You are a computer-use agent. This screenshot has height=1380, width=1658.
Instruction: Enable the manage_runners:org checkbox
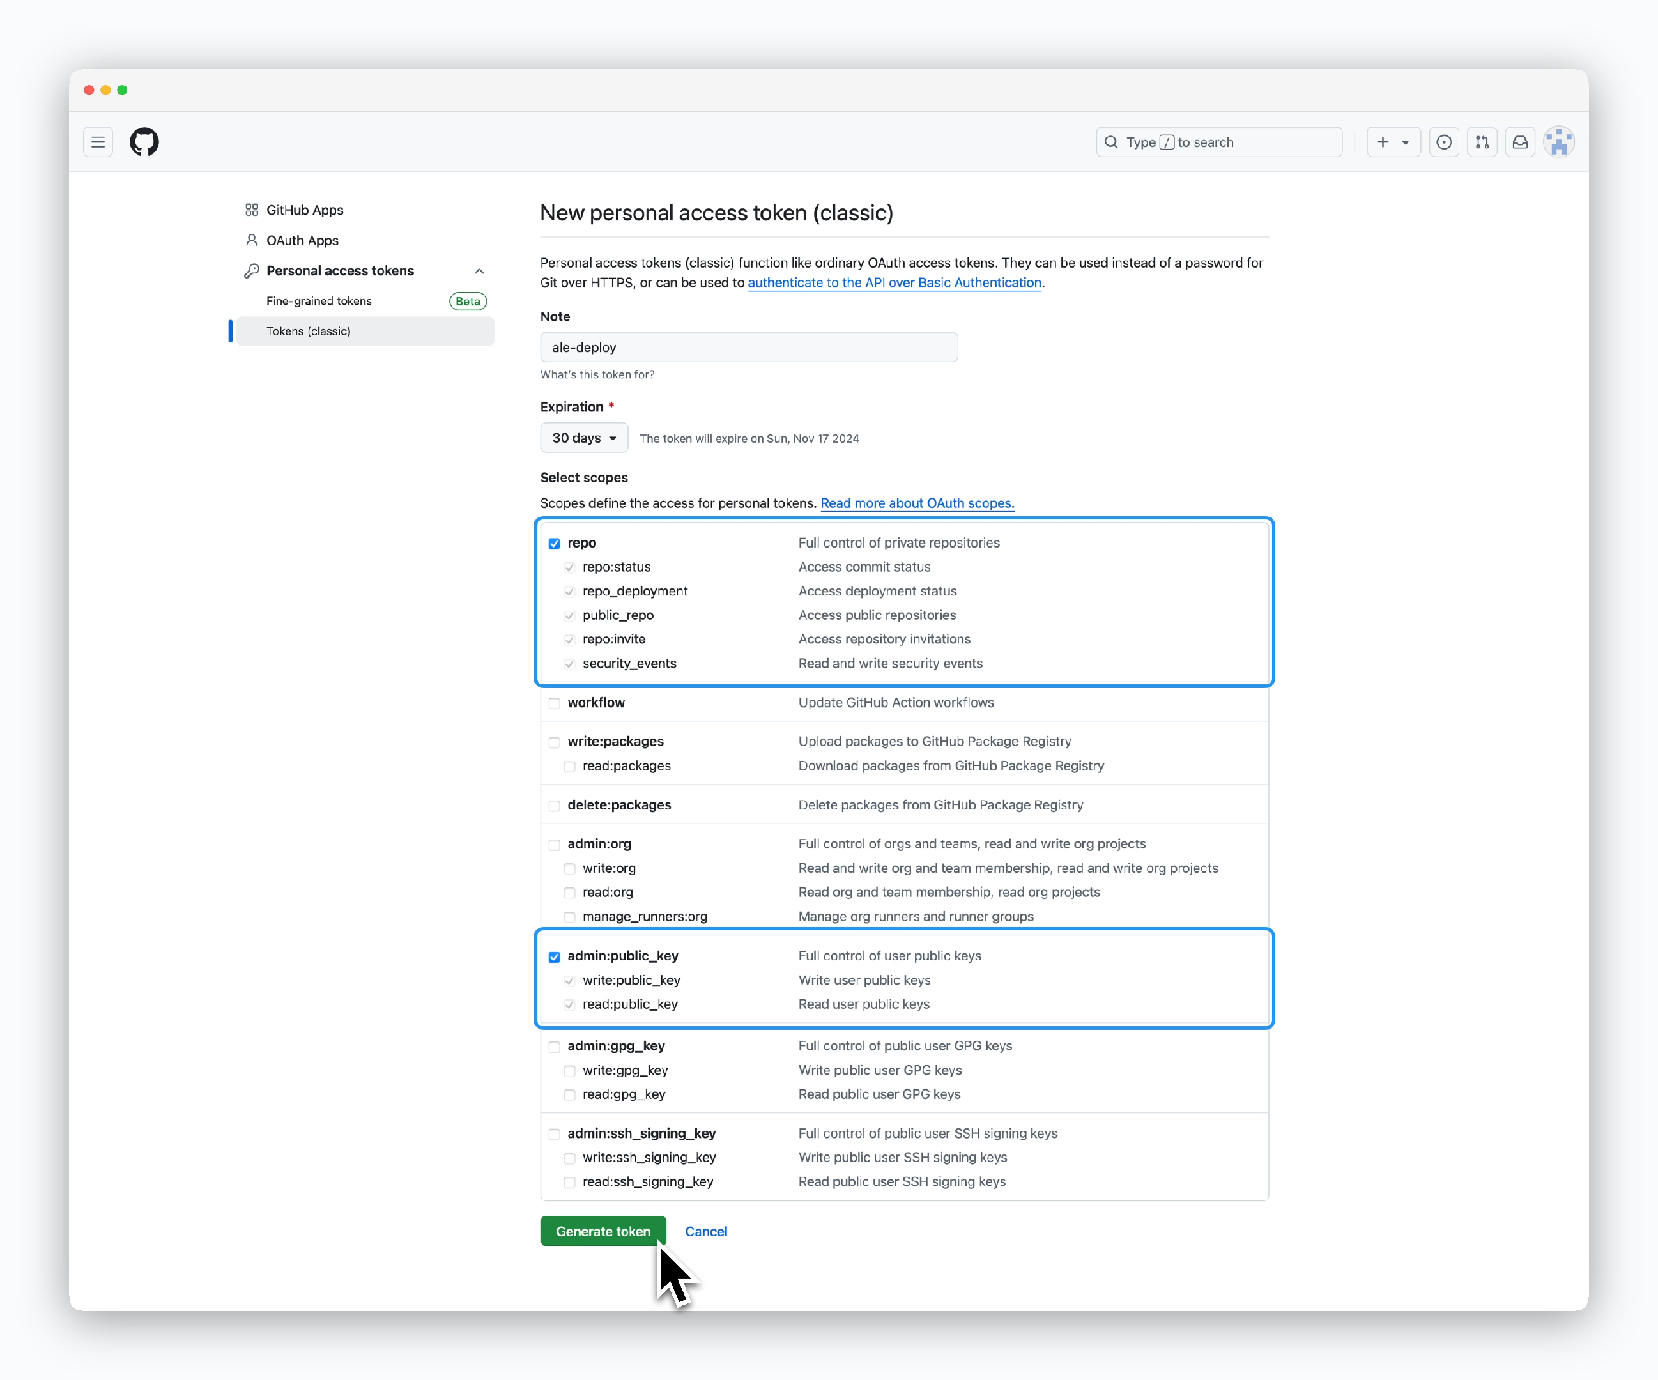(x=569, y=917)
